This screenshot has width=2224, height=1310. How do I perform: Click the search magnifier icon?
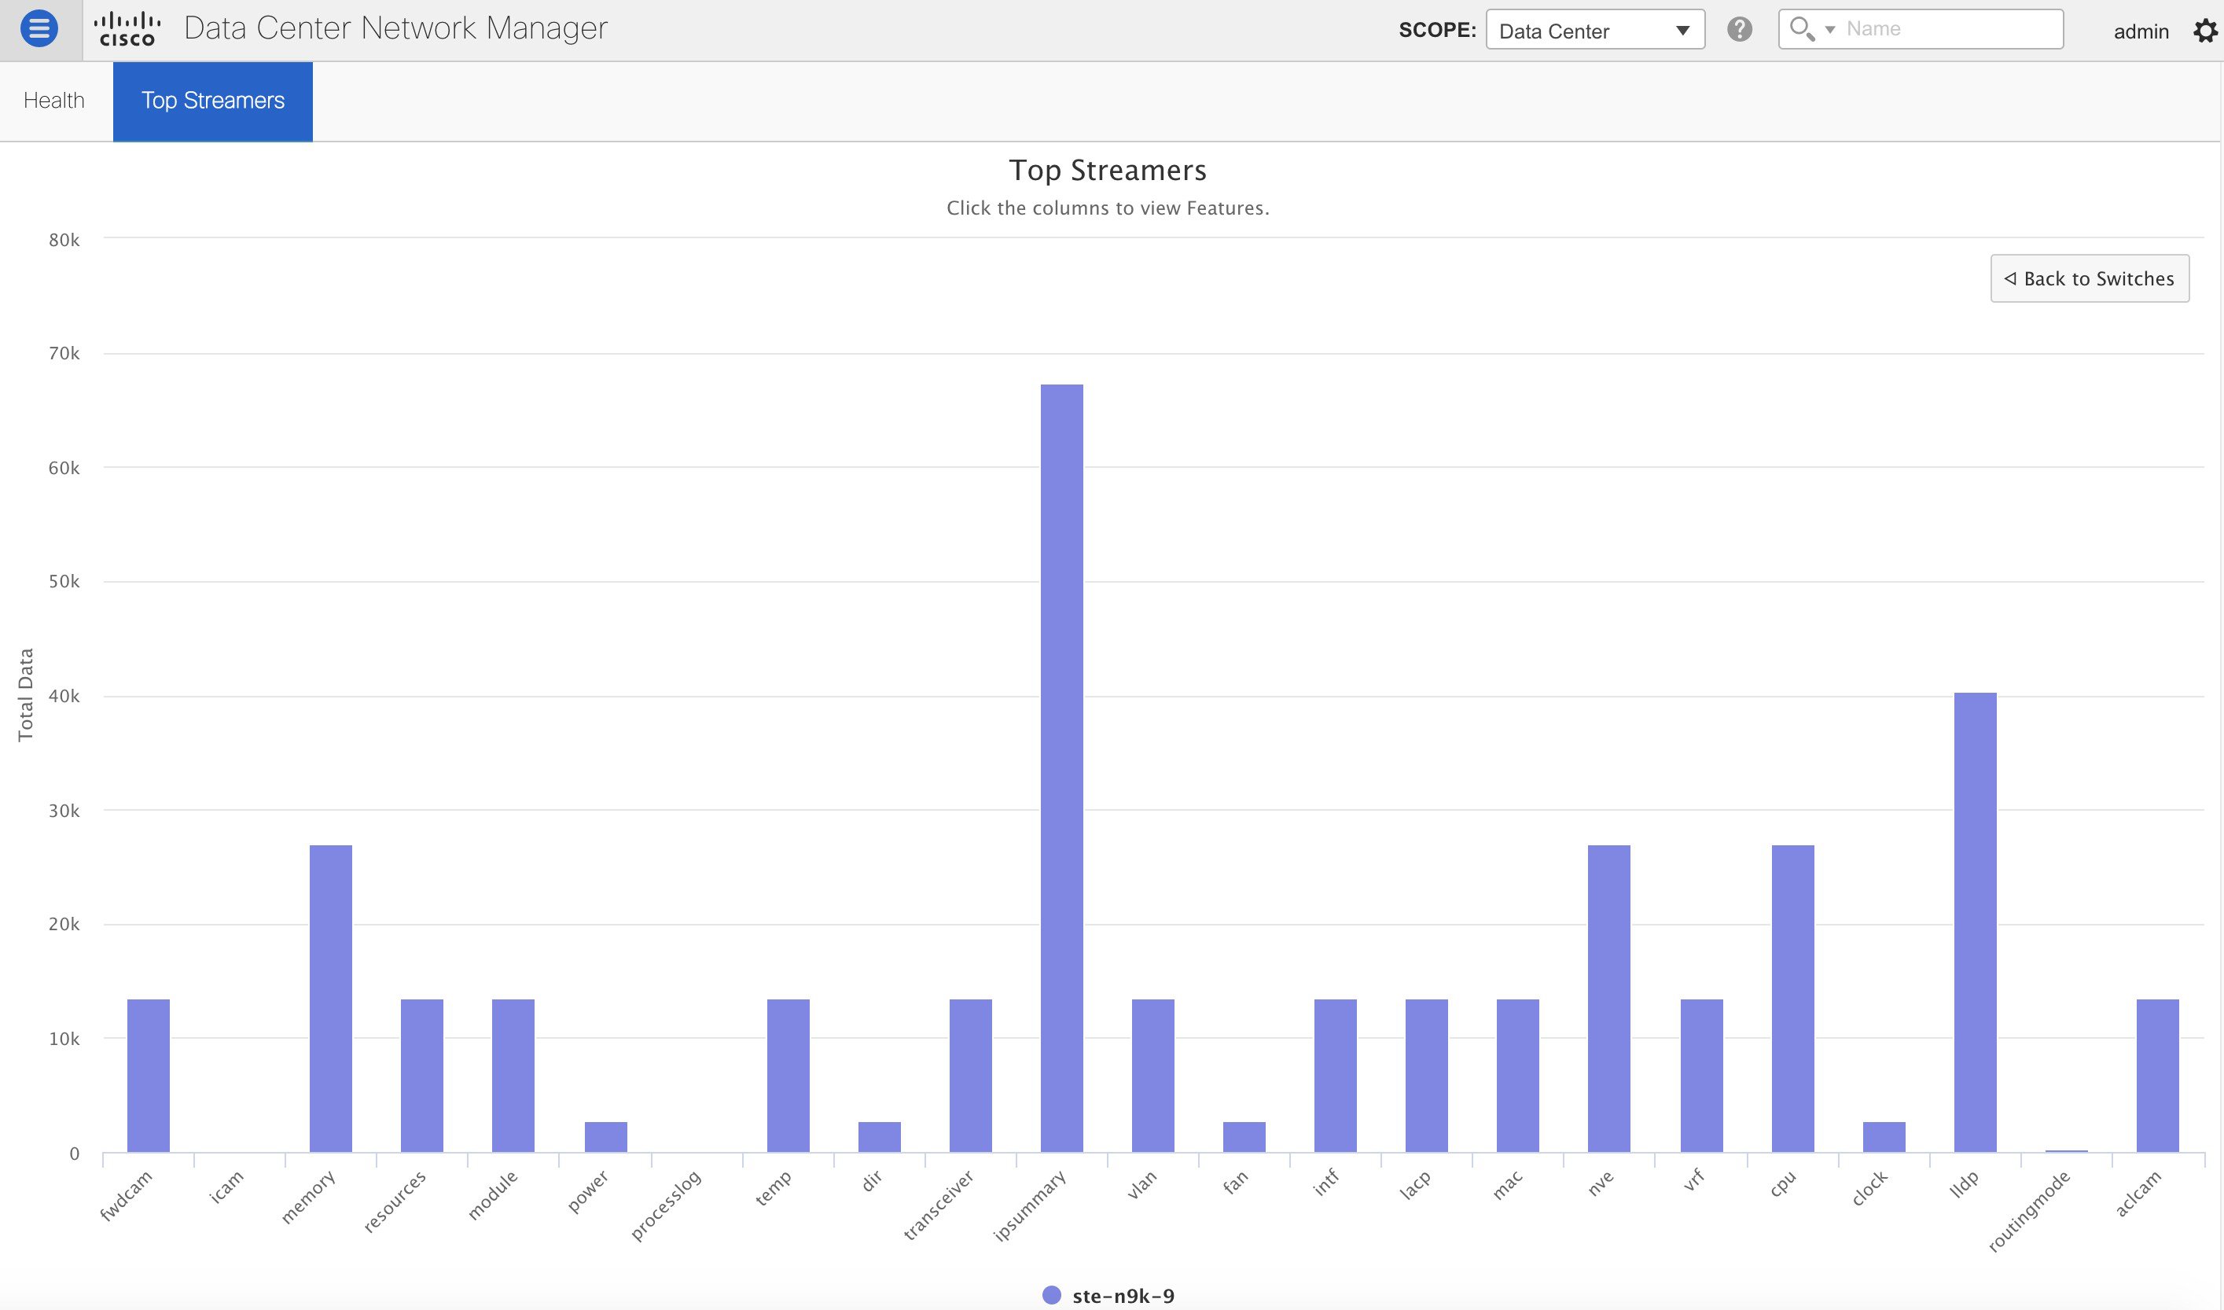(1800, 29)
